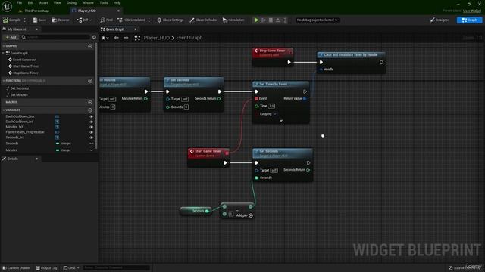
Task: Open the File menu
Action: [x=19, y=3]
